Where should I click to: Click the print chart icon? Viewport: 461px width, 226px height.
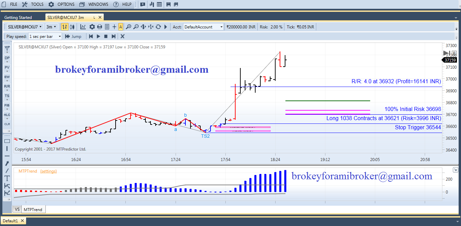(x=99, y=27)
